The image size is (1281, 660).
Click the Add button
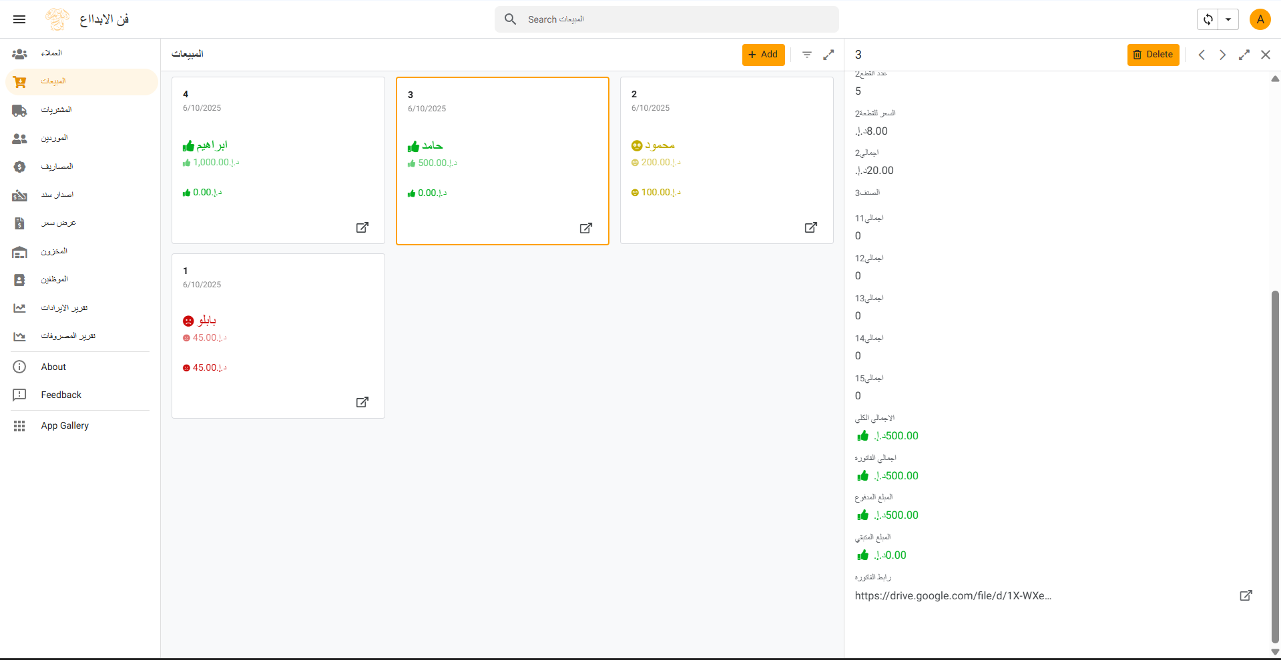click(x=763, y=55)
